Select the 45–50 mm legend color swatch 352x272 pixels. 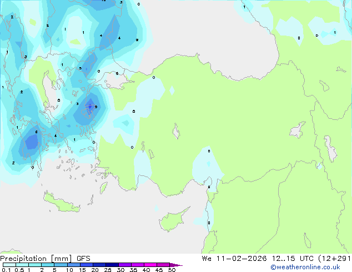[x=163, y=265]
